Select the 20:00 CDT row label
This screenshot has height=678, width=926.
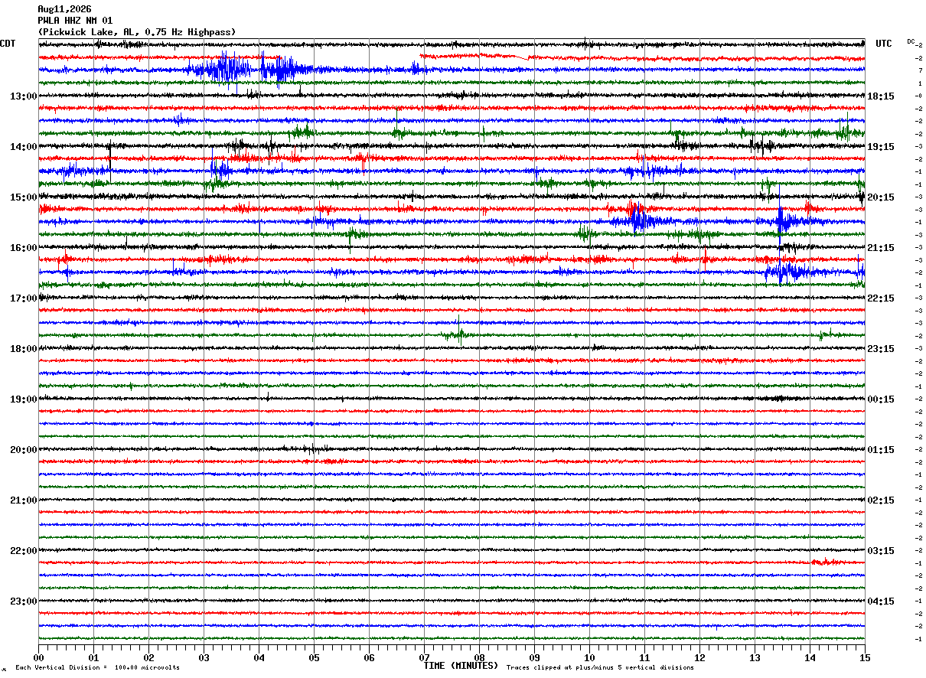[23, 450]
